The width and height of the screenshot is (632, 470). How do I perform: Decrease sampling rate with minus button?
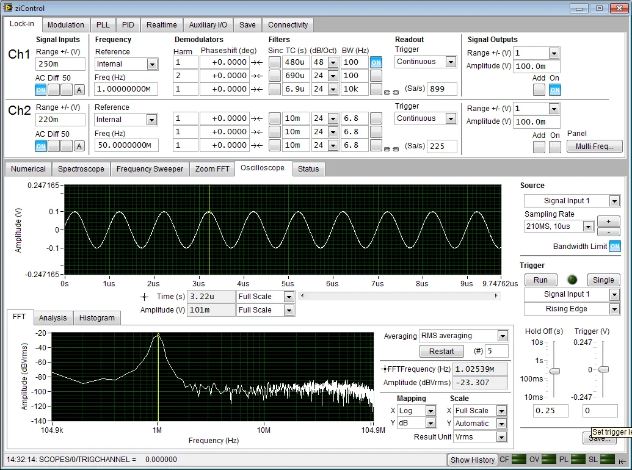pos(608,232)
